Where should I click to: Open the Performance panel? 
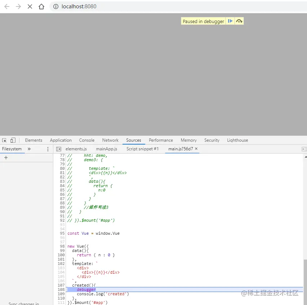pos(161,140)
